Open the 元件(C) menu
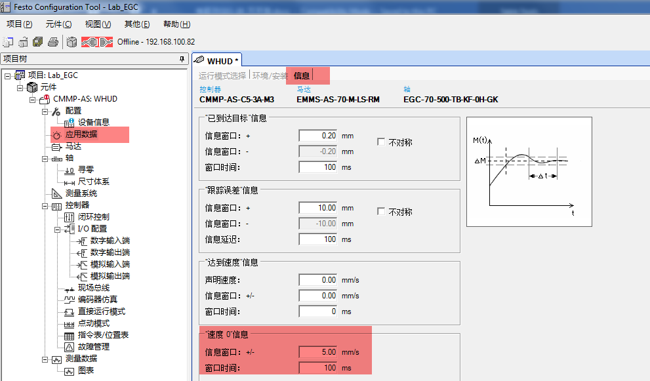650x381 pixels. (x=58, y=24)
